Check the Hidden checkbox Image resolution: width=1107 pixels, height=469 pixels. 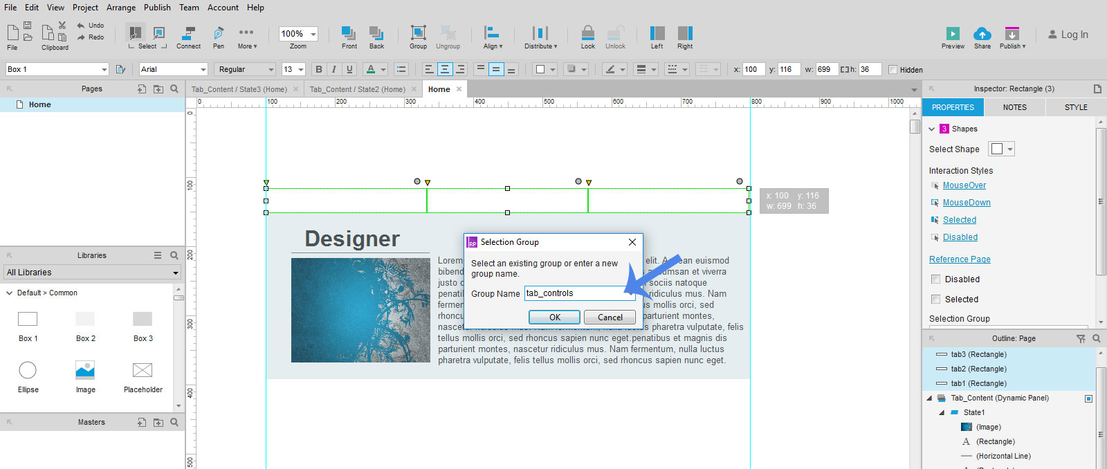tap(893, 69)
